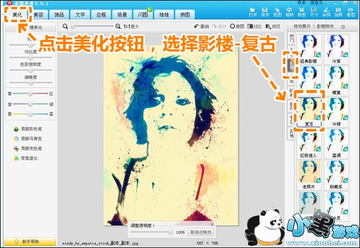This screenshot has width=360, height=248.
Task: Zoom in with the plus magnifier
Action: click(x=118, y=26)
